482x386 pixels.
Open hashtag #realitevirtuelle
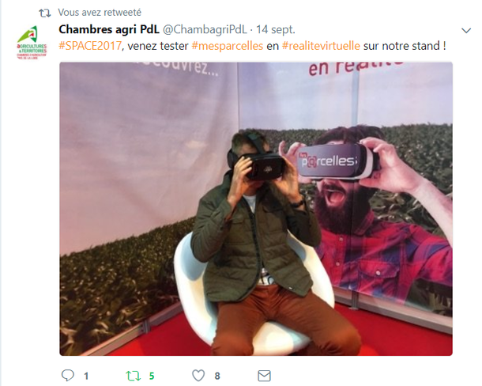pyautogui.click(x=321, y=46)
